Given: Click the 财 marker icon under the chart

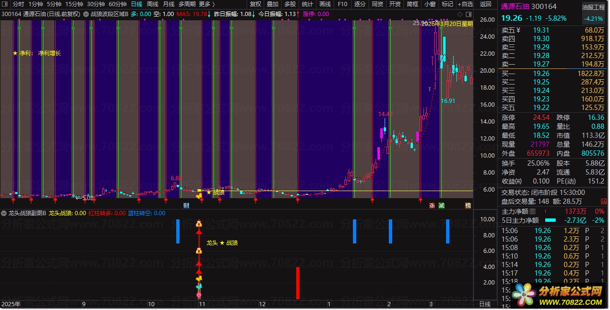Looking at the screenshot, I should 187,206.
